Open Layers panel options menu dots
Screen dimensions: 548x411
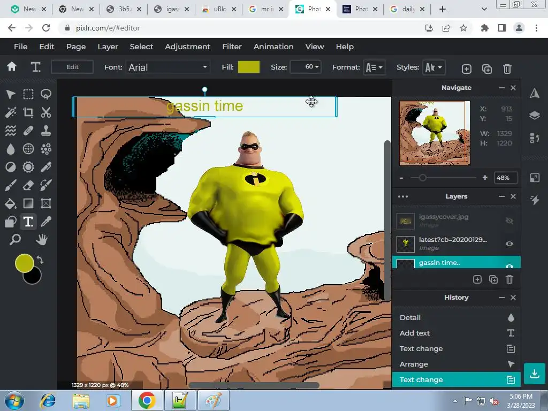tap(403, 196)
